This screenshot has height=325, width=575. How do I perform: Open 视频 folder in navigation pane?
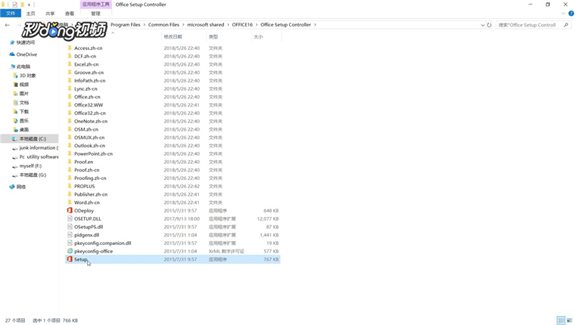tap(24, 85)
